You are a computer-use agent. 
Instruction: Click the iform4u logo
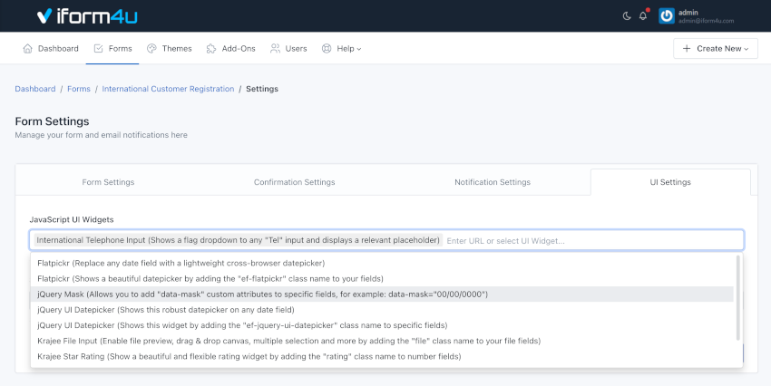(87, 15)
